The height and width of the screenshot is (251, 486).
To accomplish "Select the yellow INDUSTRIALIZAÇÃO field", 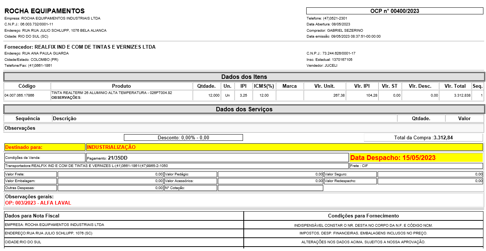I will point(284,147).
